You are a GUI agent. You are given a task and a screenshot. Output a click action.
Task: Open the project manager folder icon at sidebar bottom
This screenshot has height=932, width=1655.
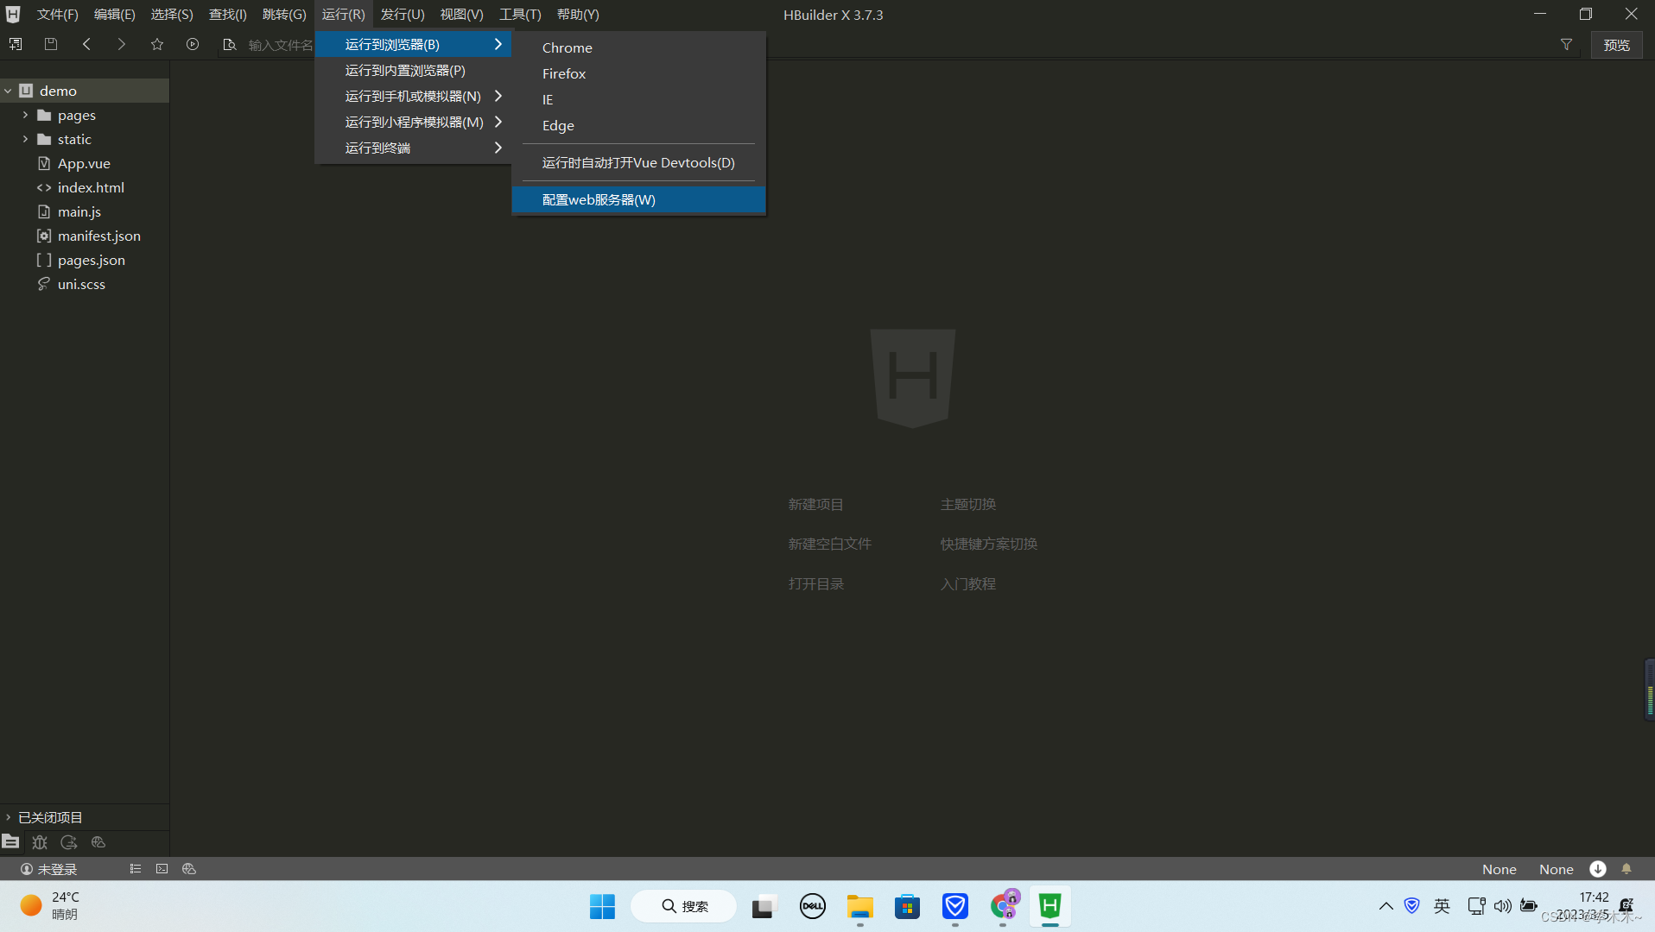pos(10,841)
